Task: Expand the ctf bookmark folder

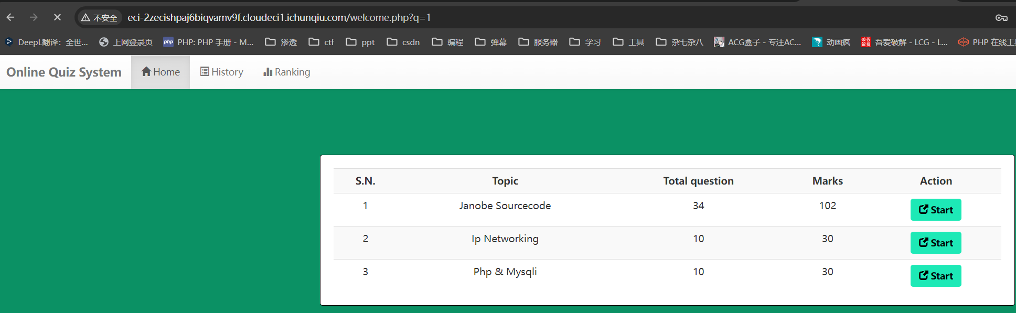Action: pos(322,42)
